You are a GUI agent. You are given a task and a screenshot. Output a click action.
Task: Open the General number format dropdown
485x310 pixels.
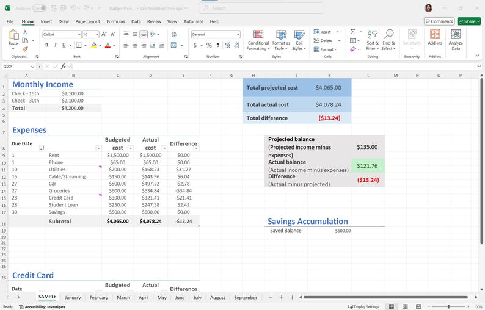point(238,34)
